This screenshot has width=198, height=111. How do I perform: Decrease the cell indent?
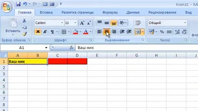(122, 31)
